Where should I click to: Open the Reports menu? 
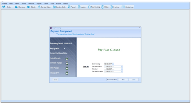39,4
